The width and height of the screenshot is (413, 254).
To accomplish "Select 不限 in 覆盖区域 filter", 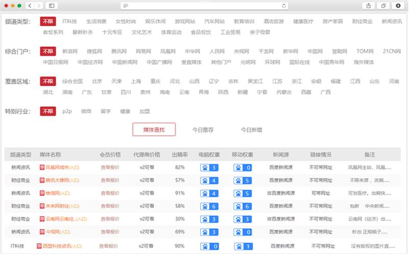I will tap(48, 81).
